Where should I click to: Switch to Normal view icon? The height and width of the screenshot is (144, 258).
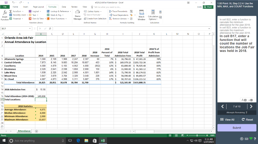tap(170, 135)
